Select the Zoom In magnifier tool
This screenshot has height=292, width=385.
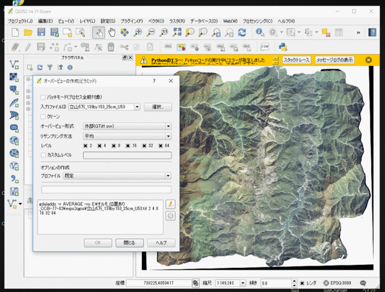pos(138,33)
